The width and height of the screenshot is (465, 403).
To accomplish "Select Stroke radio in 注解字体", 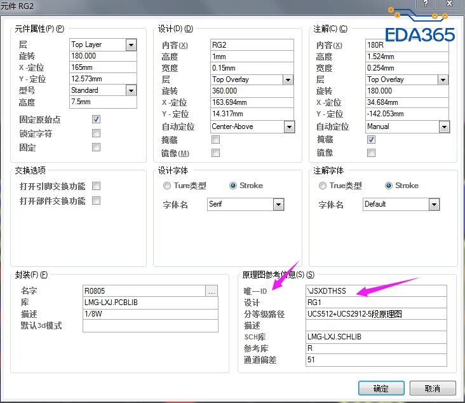I will click(x=389, y=186).
